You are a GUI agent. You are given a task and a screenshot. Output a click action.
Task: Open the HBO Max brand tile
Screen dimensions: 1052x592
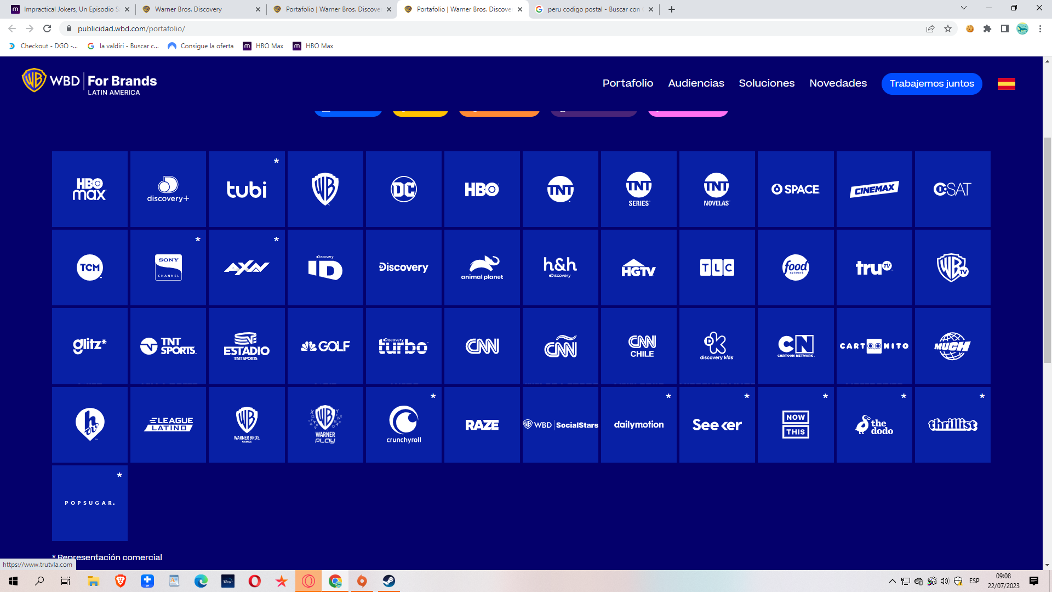(x=90, y=189)
